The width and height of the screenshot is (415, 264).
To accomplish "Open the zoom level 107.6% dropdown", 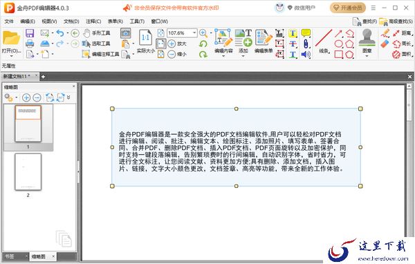I will 194,33.
